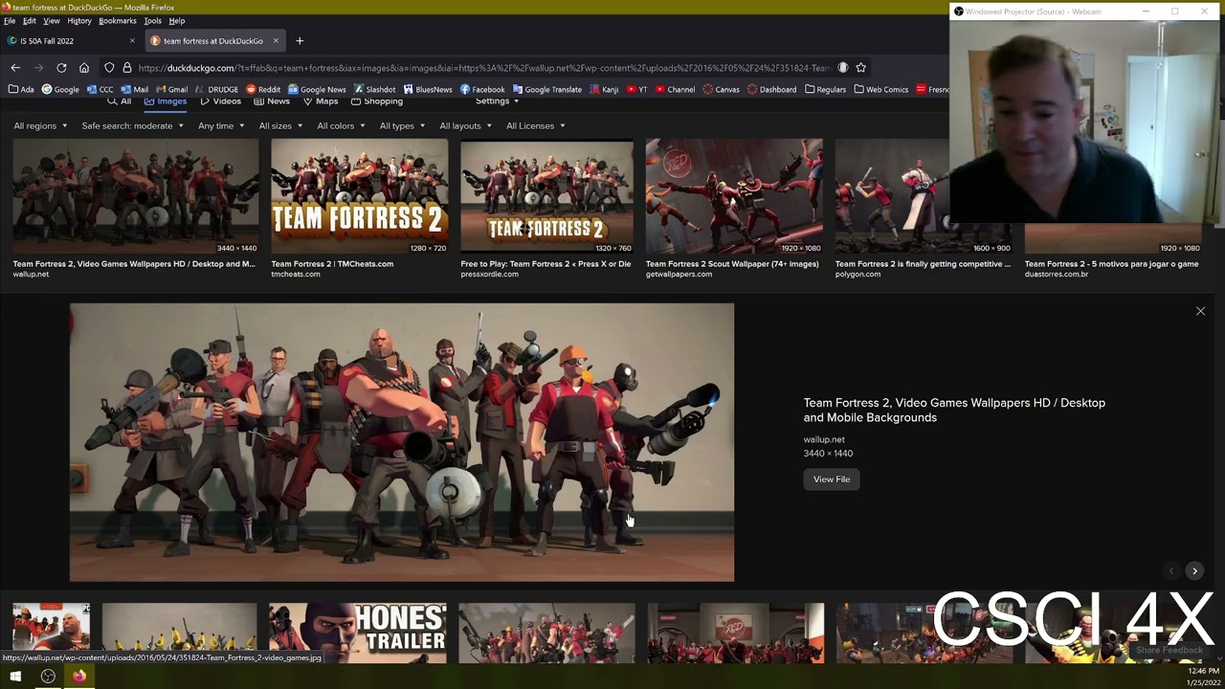Image resolution: width=1225 pixels, height=689 pixels.
Task: Select the tmcheats.com Team Fortress 2 thumbnail
Action: click(359, 196)
